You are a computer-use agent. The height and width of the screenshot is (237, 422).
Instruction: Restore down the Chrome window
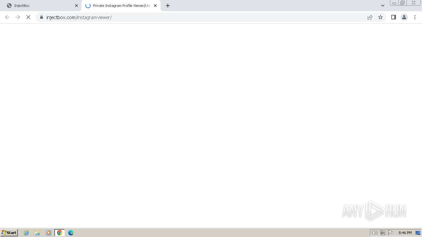tap(403, 3)
